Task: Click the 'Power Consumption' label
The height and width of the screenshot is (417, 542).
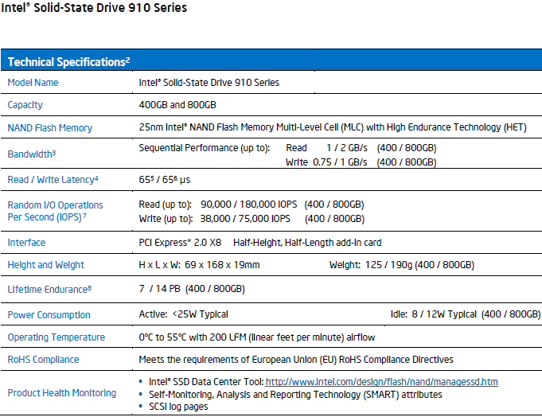Action: tap(49, 315)
